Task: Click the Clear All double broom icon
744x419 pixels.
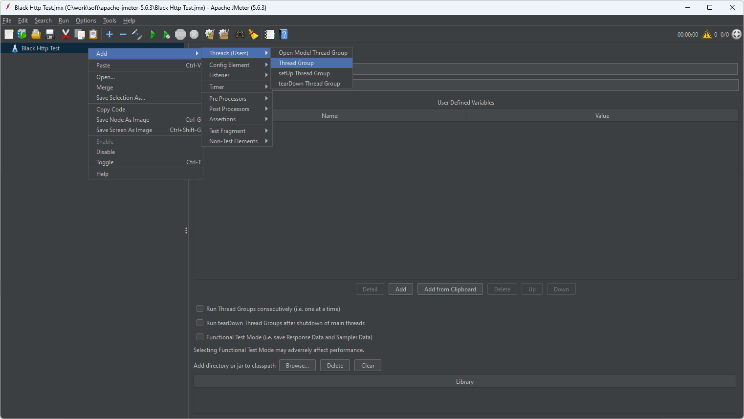Action: tap(224, 34)
